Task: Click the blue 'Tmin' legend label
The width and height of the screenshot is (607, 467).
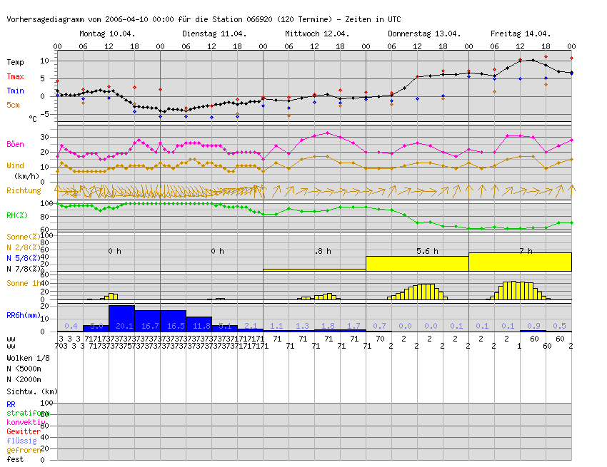Action: (15, 91)
